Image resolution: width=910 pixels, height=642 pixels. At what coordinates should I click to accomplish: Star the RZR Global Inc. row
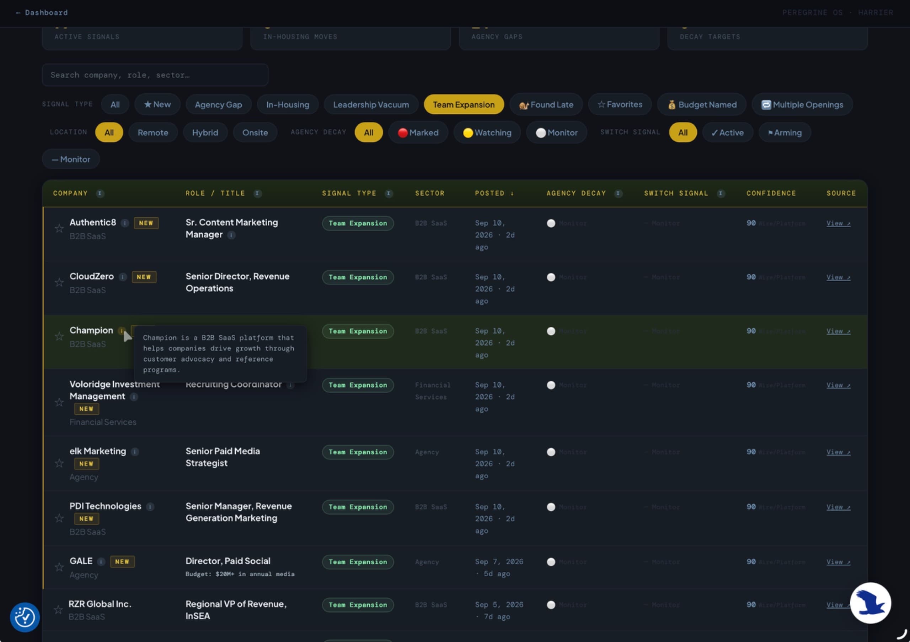[x=58, y=610]
